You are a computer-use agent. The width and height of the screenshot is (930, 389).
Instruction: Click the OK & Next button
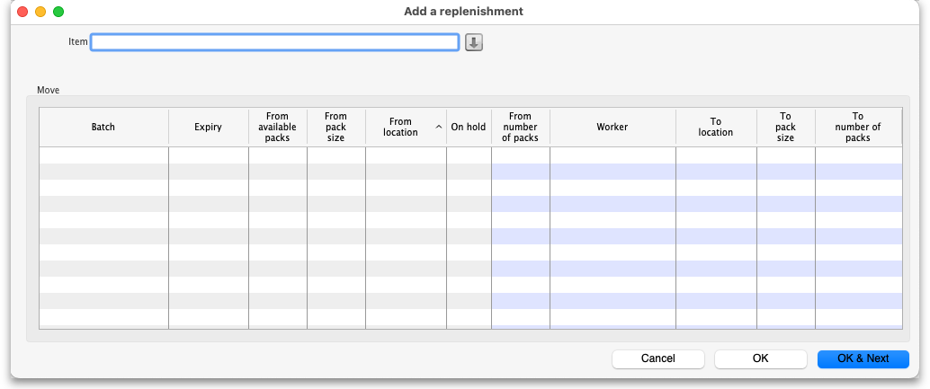[863, 358]
